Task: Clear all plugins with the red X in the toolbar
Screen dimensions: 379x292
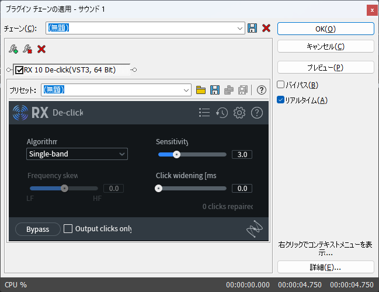Action: click(x=41, y=49)
